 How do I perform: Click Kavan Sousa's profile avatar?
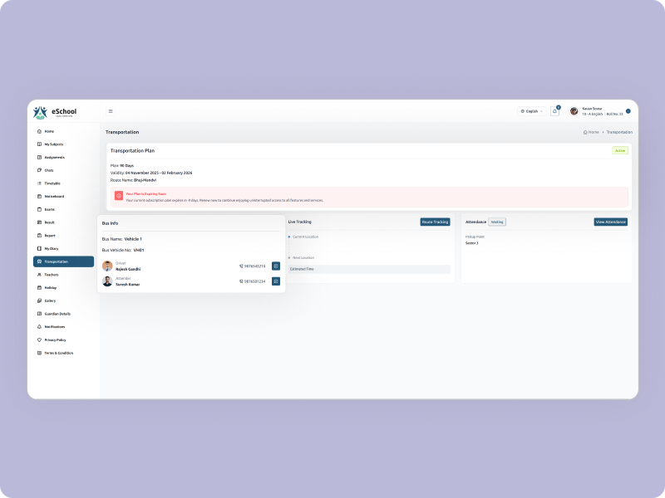(x=574, y=111)
